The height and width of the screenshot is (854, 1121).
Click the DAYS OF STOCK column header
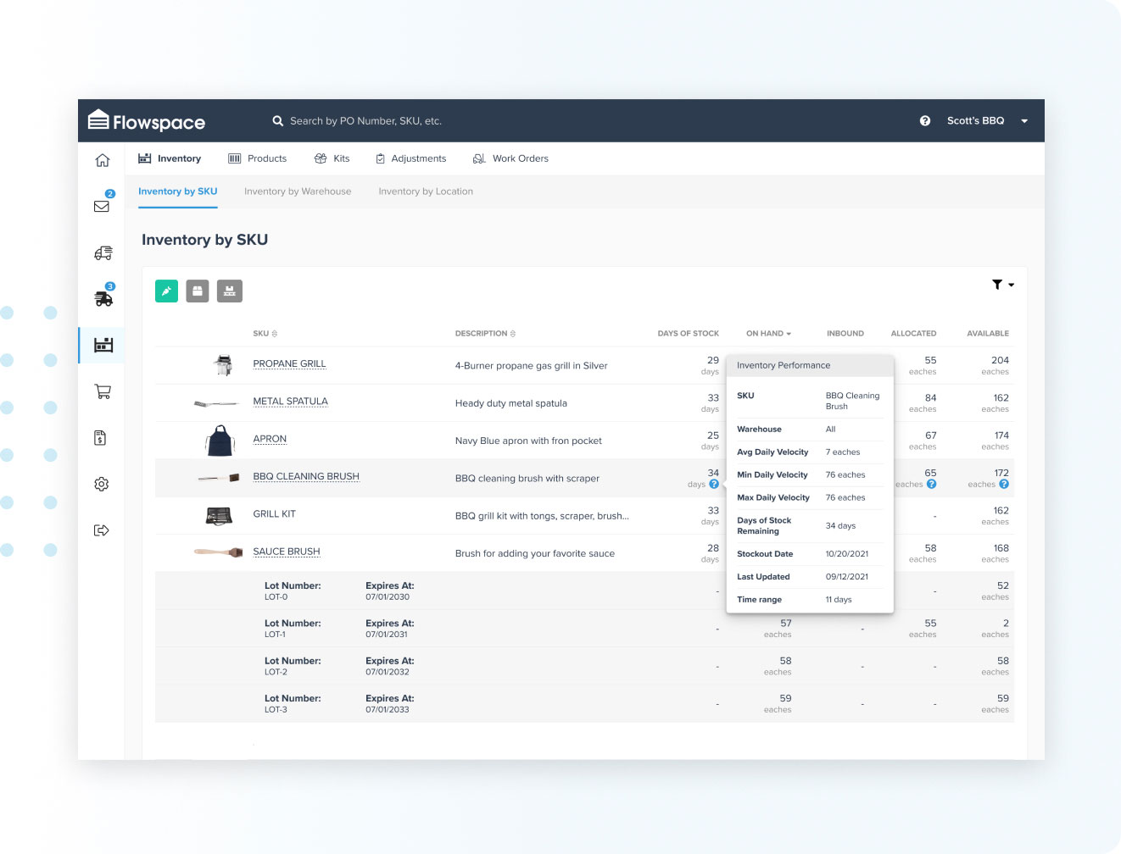(x=688, y=334)
